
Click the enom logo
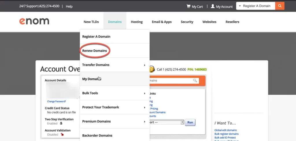point(34,21)
